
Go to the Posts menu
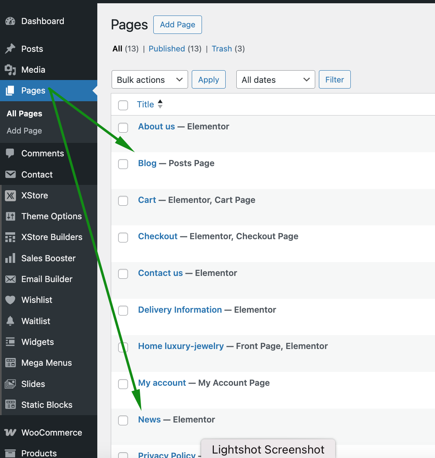coord(32,49)
